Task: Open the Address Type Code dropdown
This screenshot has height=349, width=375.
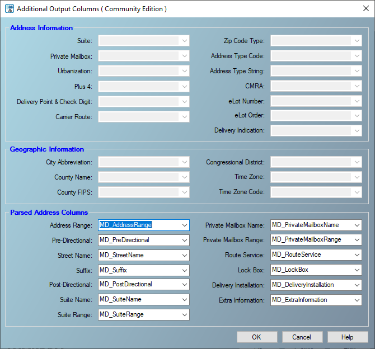Action: [316, 56]
